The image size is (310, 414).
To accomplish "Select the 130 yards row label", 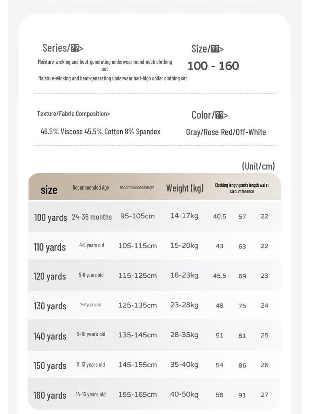I will point(50,306).
